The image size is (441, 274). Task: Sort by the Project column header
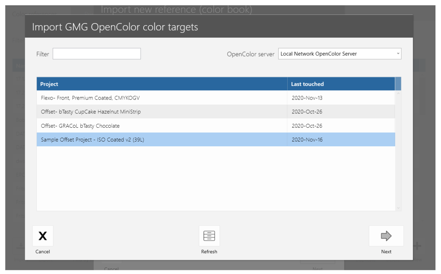coord(162,84)
